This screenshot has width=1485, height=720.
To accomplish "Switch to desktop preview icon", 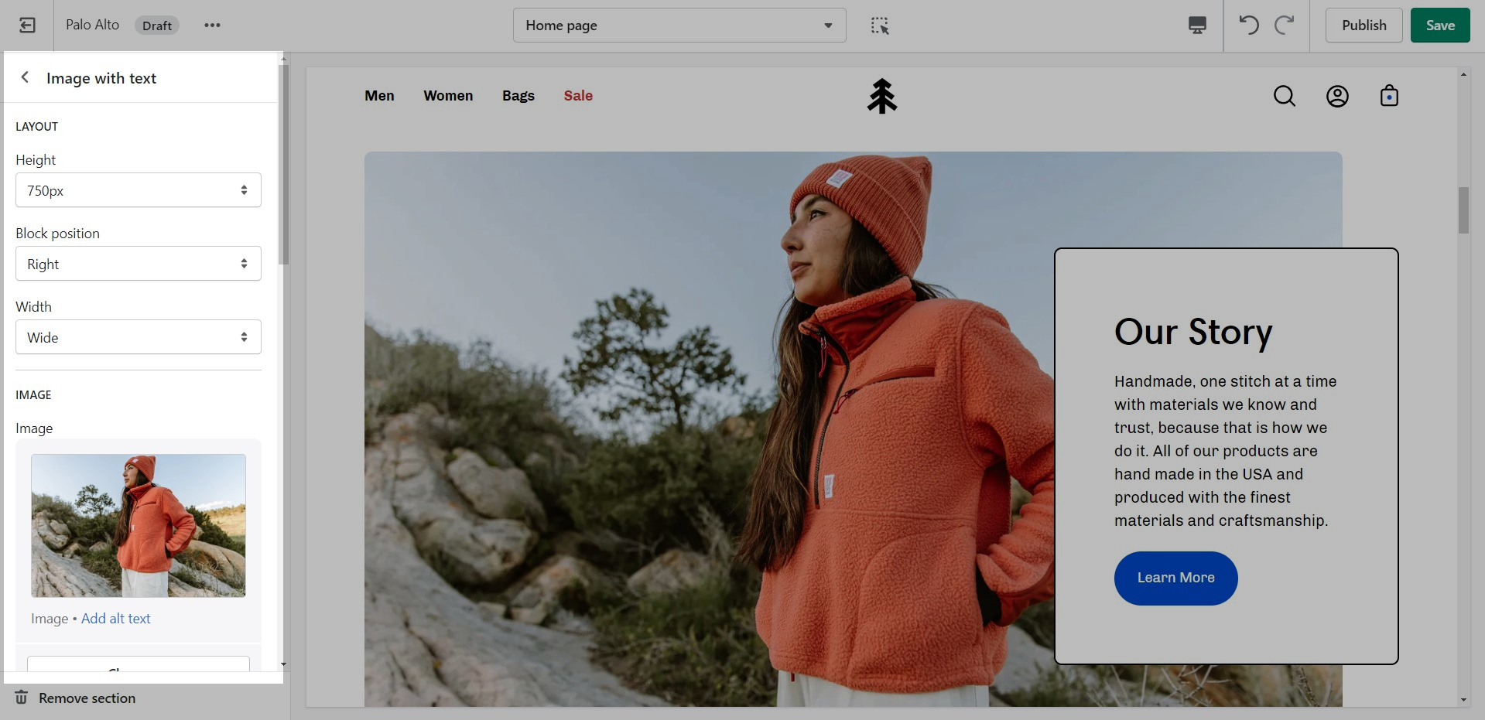I will click(1197, 26).
